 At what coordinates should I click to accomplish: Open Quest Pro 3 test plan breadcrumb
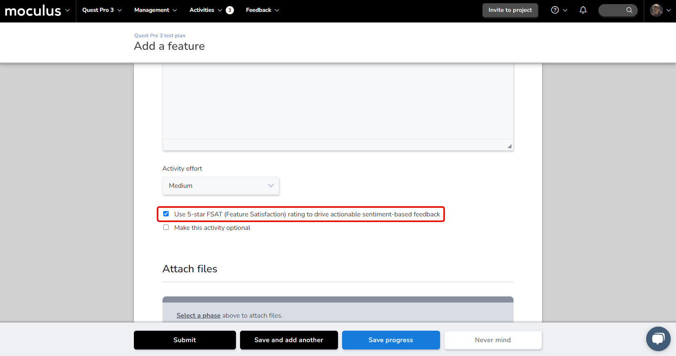(160, 36)
